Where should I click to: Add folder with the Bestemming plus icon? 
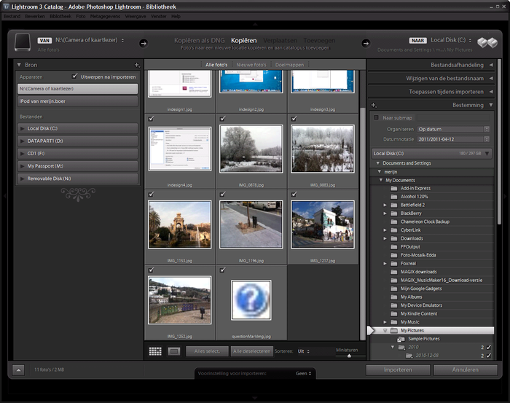tap(374, 105)
